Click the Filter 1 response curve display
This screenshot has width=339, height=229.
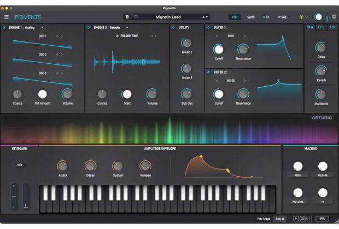[274, 48]
